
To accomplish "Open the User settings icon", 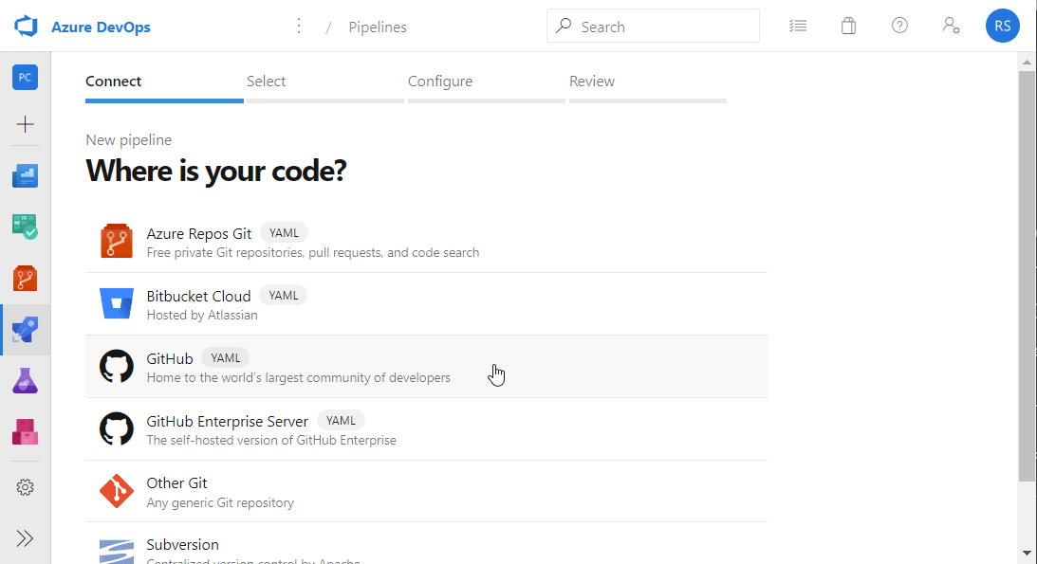I will [x=951, y=26].
